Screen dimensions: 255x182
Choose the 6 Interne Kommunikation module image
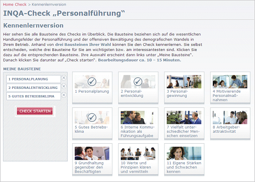138,118
